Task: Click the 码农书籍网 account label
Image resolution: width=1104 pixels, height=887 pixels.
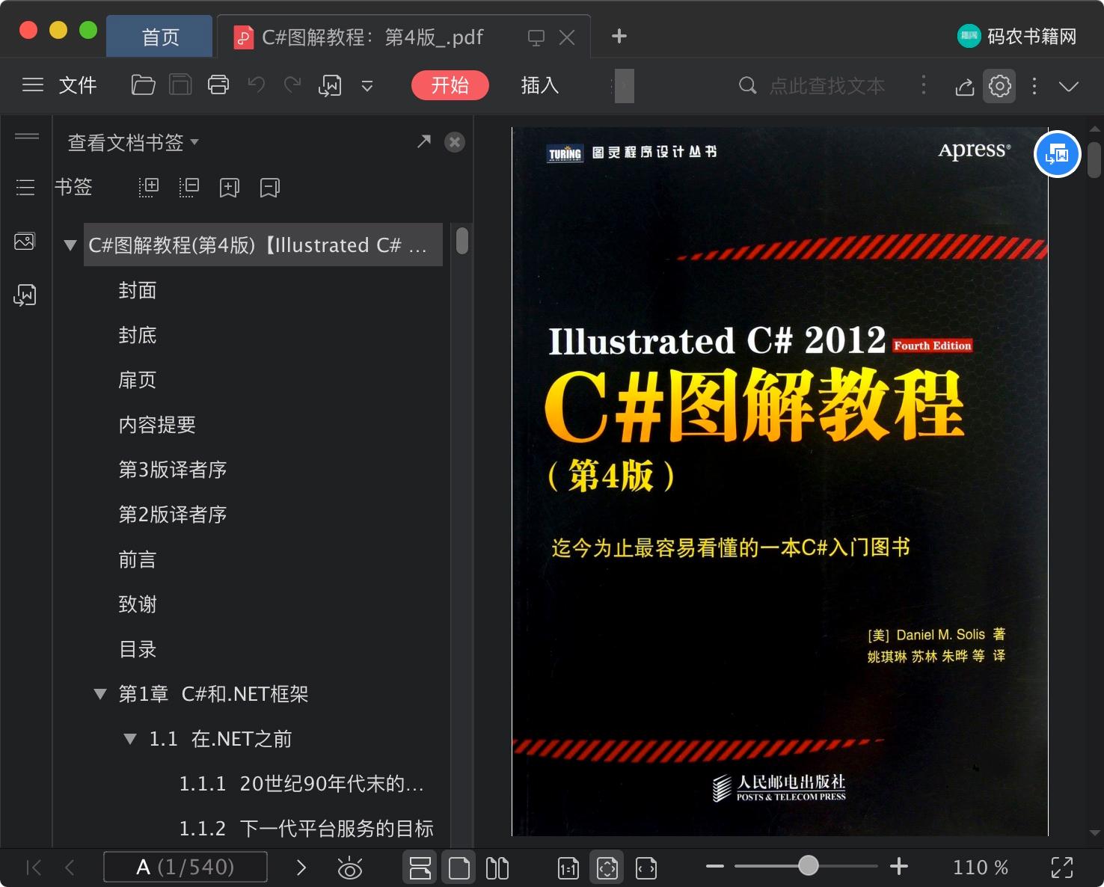Action: 1031,36
